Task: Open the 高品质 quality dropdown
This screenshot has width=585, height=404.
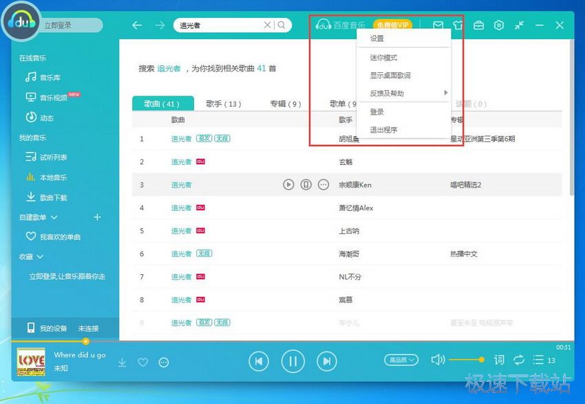Action: point(401,360)
